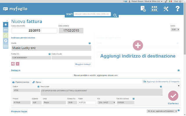Select the star favorites sidebar icon
186x116 pixels.
(x=6, y=25)
